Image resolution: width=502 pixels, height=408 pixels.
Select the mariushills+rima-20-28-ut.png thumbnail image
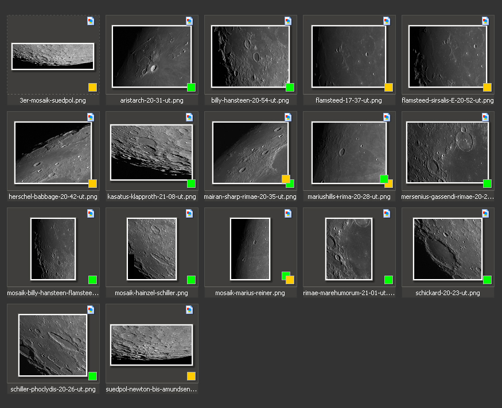(348, 152)
